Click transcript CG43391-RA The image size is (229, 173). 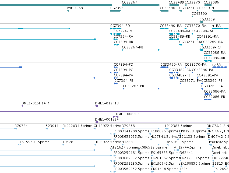pyautogui.click(x=207, y=37)
